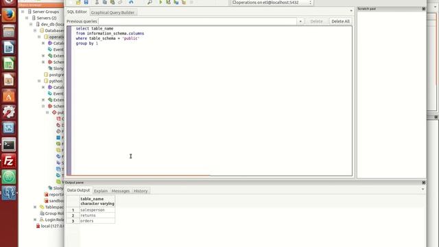Switch to Graphical Query Builder tab
The height and width of the screenshot is (247, 439).
pos(112,12)
